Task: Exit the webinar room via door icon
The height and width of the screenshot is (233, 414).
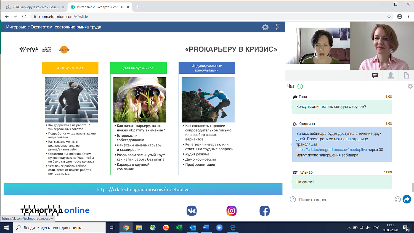Action: tap(277, 27)
